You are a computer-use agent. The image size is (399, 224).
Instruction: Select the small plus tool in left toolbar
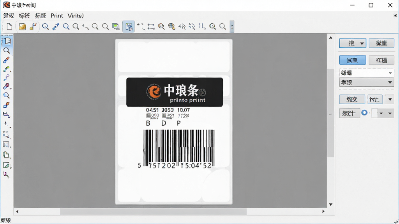tap(7, 124)
